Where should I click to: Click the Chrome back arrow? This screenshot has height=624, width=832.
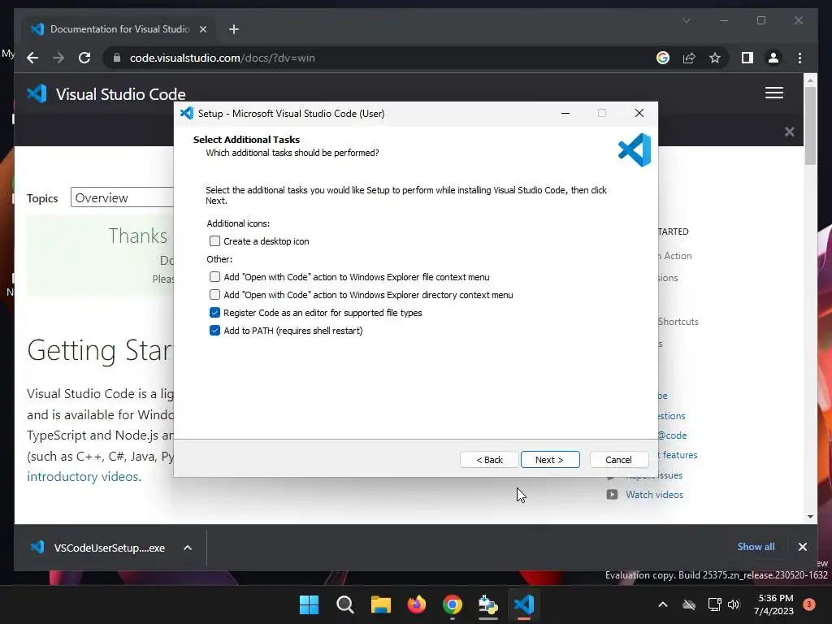(32, 58)
